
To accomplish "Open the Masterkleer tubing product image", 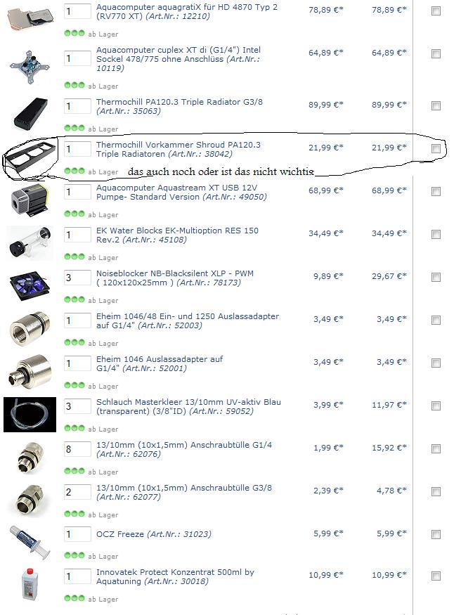I will pyautogui.click(x=30, y=415).
